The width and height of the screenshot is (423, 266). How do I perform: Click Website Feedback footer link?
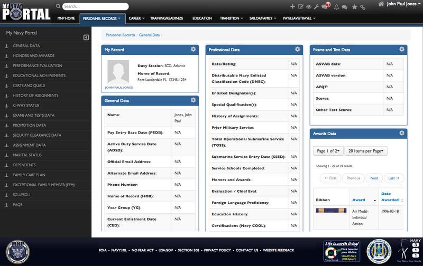click(x=279, y=250)
